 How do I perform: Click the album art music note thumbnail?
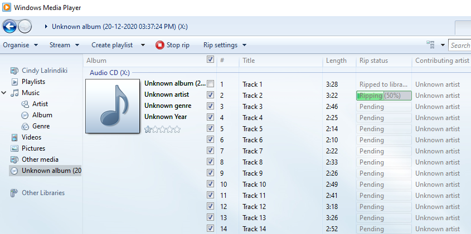(x=113, y=106)
